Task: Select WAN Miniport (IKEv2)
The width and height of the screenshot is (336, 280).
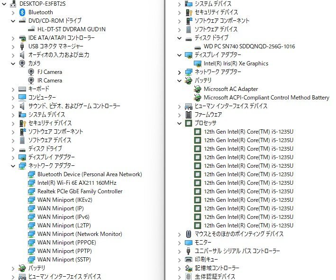Action: (x=65, y=200)
